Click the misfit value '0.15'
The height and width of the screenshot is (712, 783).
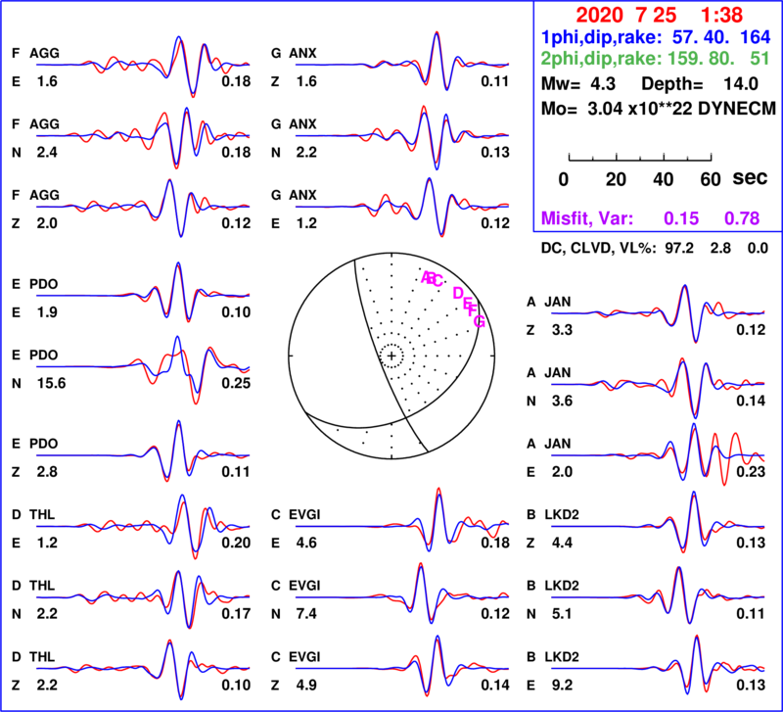[x=681, y=218]
